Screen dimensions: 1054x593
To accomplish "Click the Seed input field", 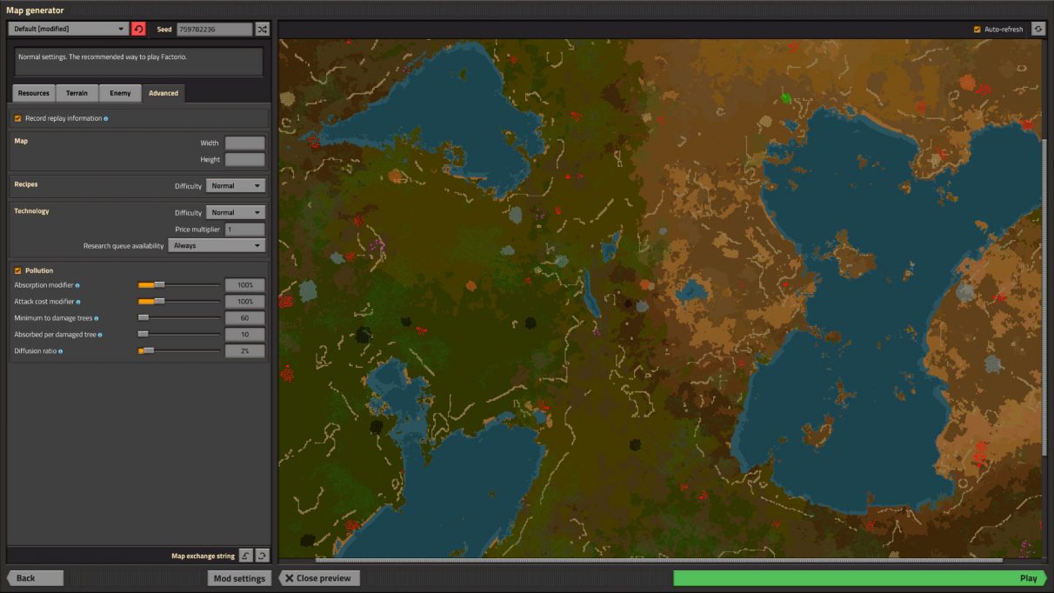I will 215,29.
